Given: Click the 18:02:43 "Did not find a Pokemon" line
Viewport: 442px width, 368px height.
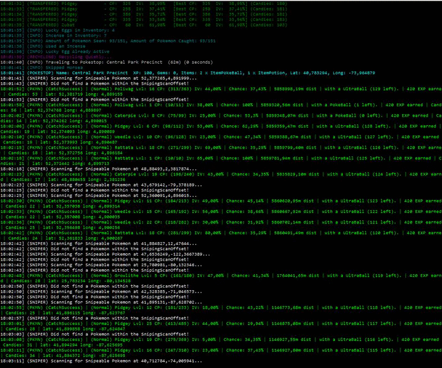Looking at the screenshot, I should tap(94, 270).
